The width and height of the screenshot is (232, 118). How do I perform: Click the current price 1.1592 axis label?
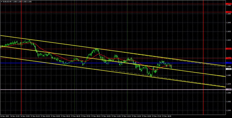[228, 69]
